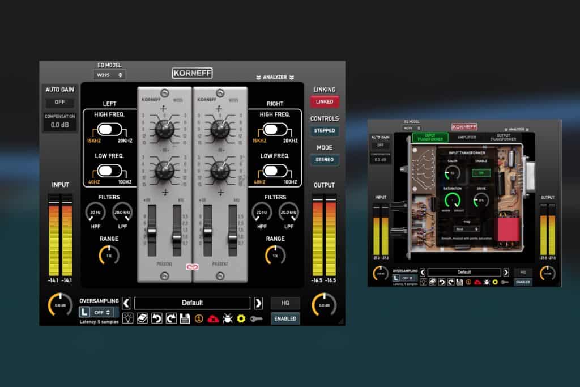
Task: Click Default preset name in small right window
Action: pos(464,273)
